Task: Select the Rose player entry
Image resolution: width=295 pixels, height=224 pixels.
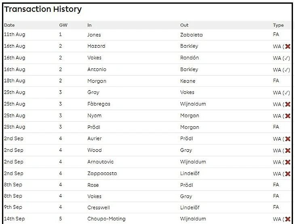Action: pyautogui.click(x=93, y=184)
